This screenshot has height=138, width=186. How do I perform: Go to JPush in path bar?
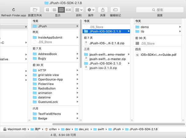[x=114, y=129]
